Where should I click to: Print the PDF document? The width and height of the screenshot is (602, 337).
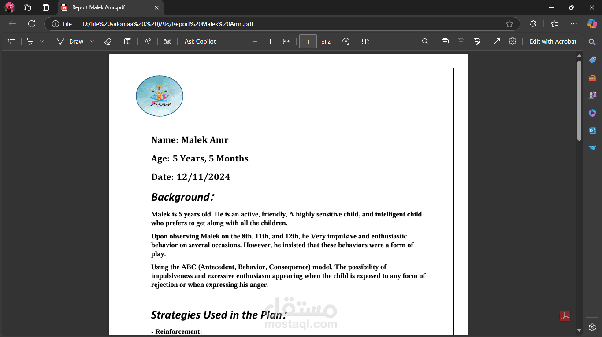[x=445, y=41]
